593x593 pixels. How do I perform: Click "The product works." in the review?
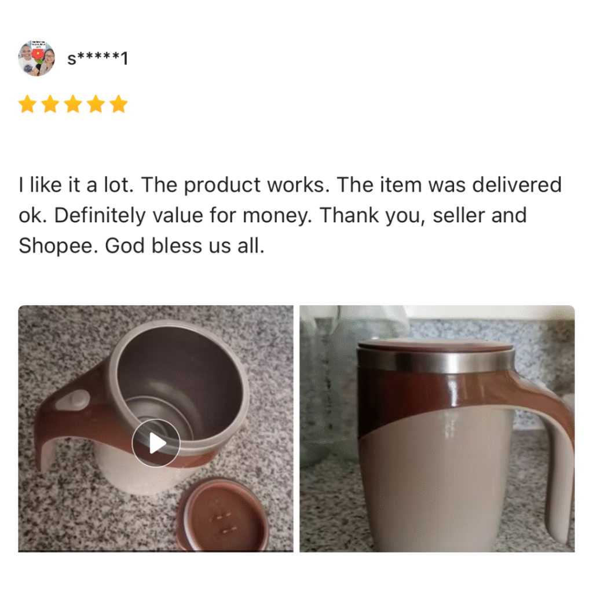click(235, 185)
